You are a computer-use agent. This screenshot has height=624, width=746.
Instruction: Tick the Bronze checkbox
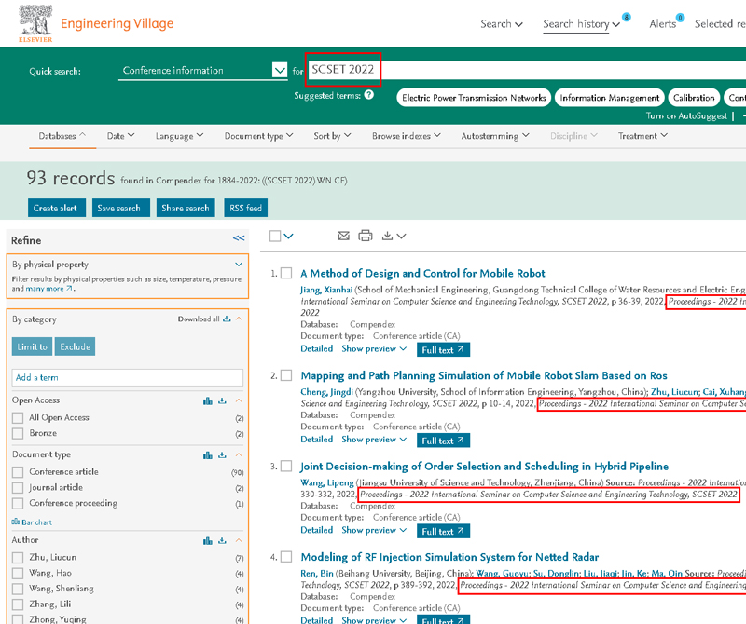(18, 433)
